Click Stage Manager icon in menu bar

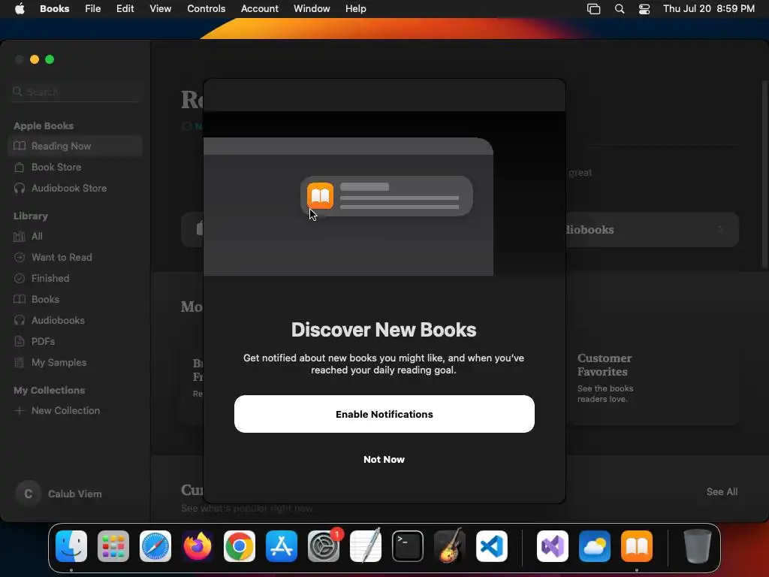(x=593, y=9)
